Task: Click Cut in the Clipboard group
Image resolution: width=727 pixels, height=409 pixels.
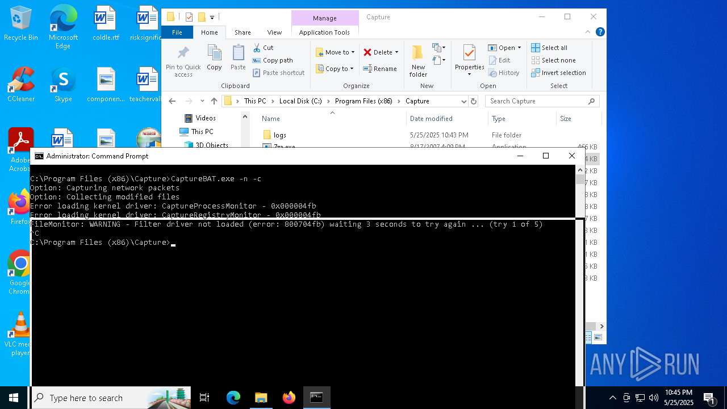Action: pos(263,48)
